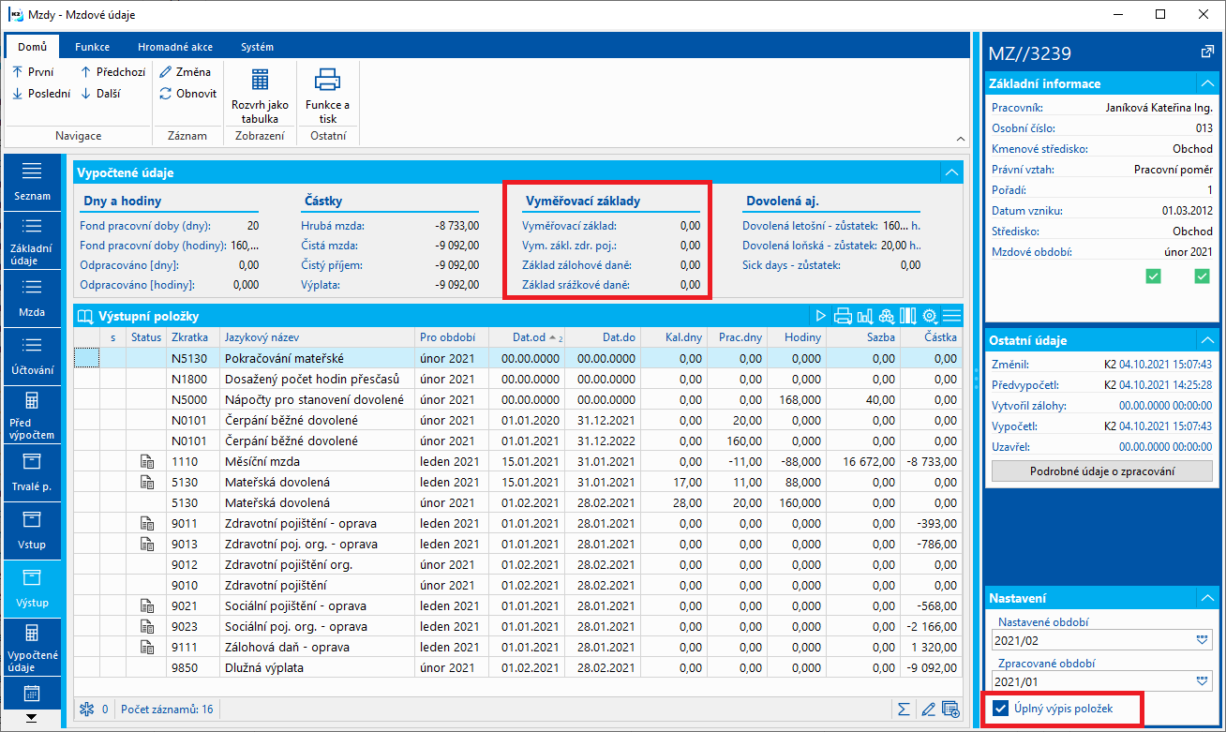Viewport: 1226px width, 732px height.
Task: Click the pop-out icon next to MZ//3239
Action: pos(1206,52)
